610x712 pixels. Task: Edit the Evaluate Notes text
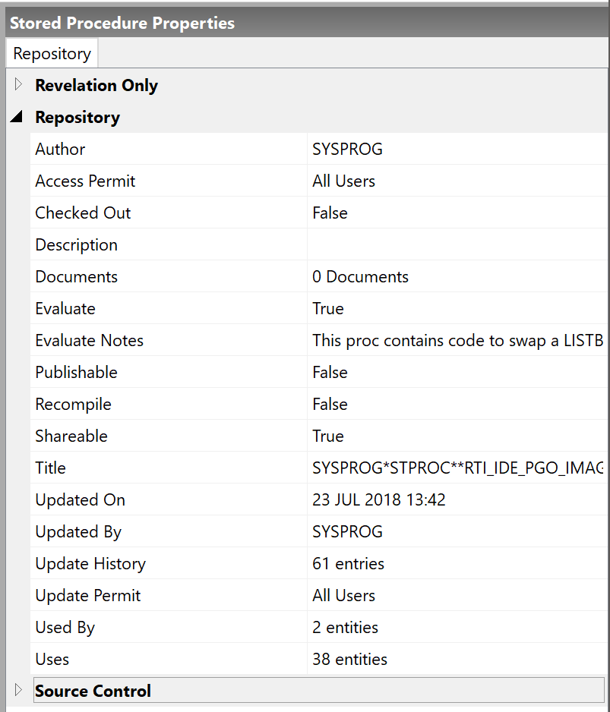[456, 341]
